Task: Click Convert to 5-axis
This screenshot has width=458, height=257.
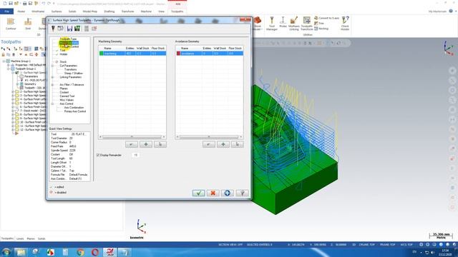Action: (x=327, y=18)
